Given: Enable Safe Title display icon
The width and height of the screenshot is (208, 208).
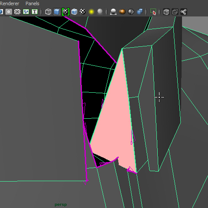Looking at the screenshot, I should click(35, 12).
